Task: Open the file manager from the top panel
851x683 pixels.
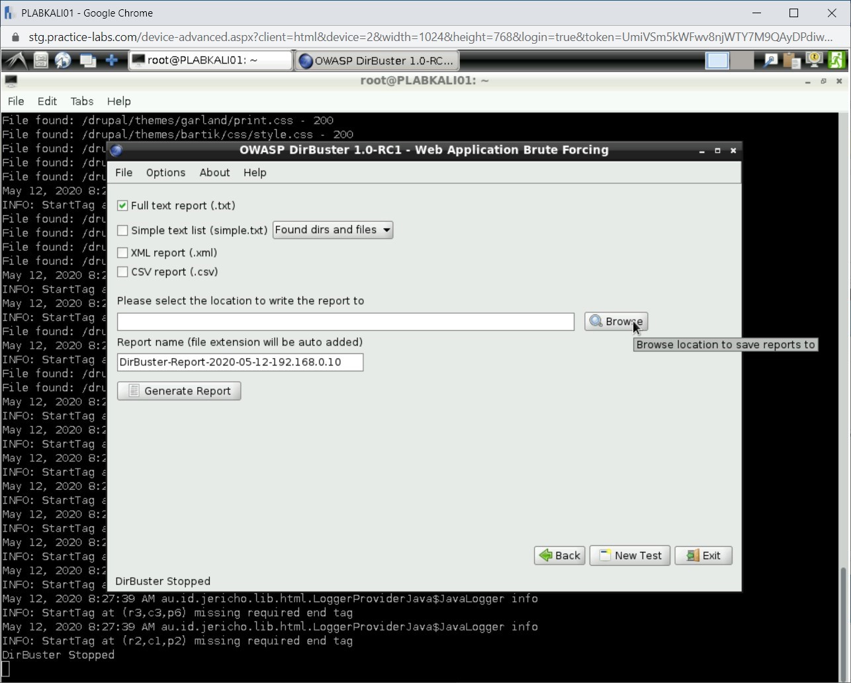Action: pyautogui.click(x=40, y=60)
